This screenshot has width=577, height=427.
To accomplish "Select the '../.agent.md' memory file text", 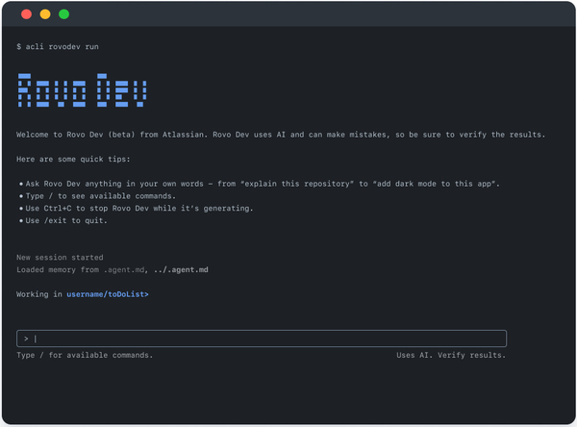I will coord(181,270).
